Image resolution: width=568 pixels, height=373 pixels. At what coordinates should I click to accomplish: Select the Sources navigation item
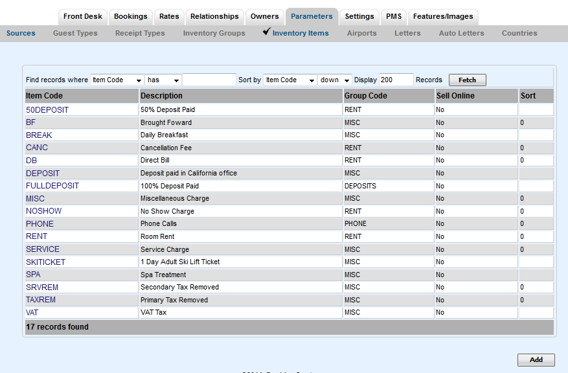tap(21, 33)
